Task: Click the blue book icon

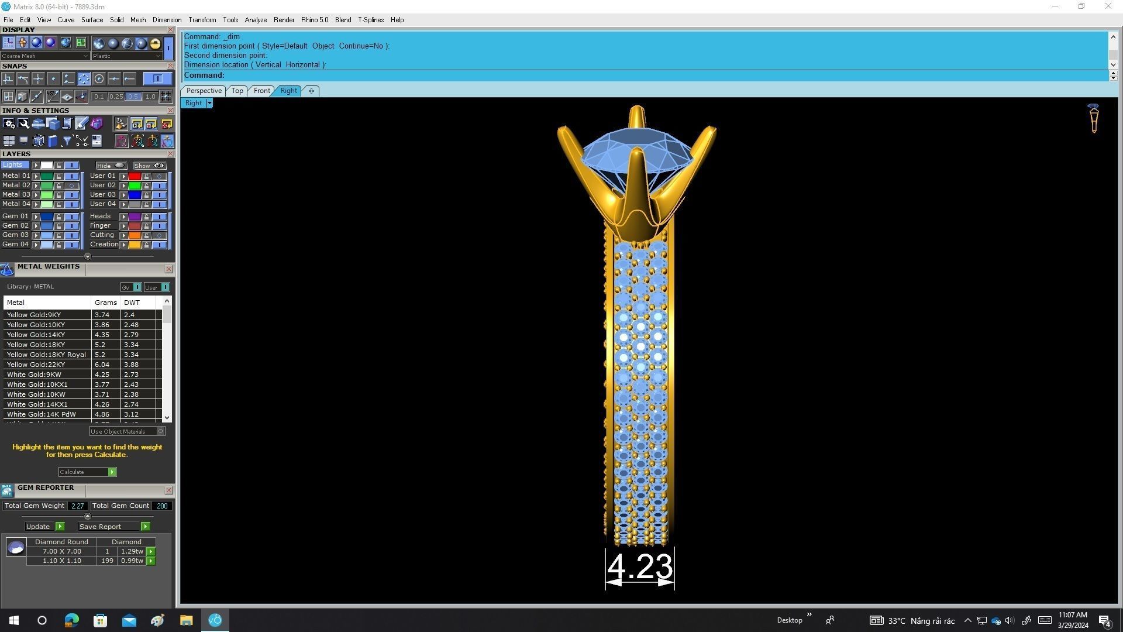Action: (x=53, y=141)
